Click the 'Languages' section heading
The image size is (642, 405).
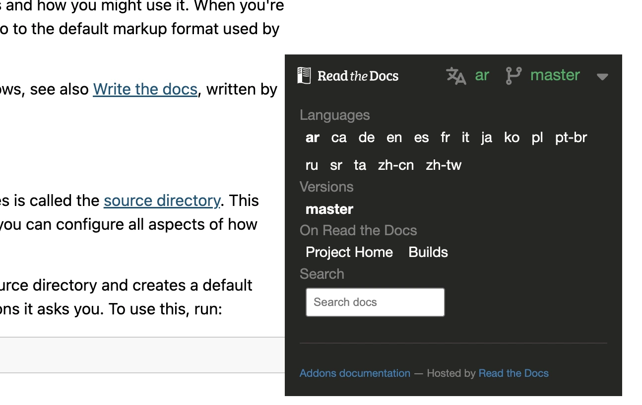click(x=335, y=115)
